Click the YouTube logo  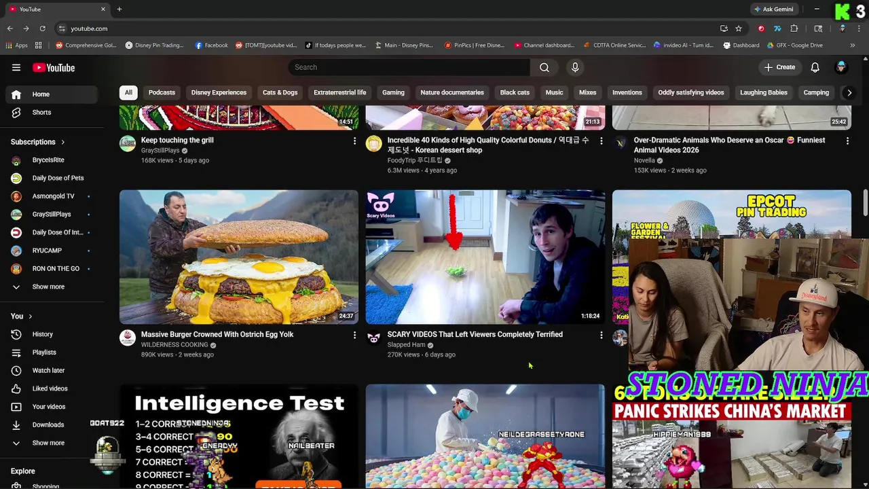54,67
